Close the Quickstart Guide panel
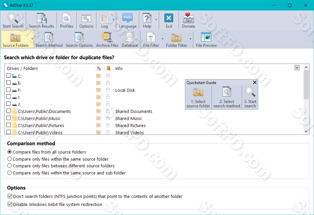This screenshot has width=314, height=215. tap(255, 83)
